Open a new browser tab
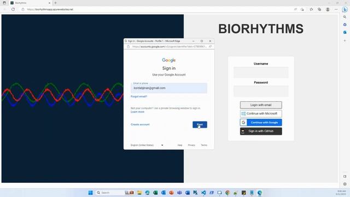The height and width of the screenshot is (197, 350). tap(56, 3)
